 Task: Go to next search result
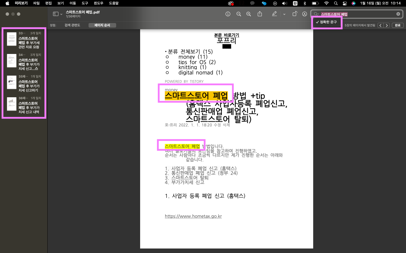click(x=387, y=25)
